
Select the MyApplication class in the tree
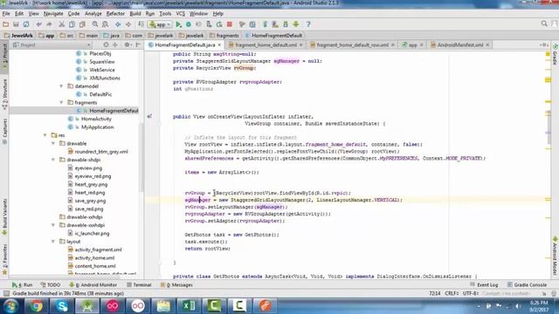coord(97,127)
